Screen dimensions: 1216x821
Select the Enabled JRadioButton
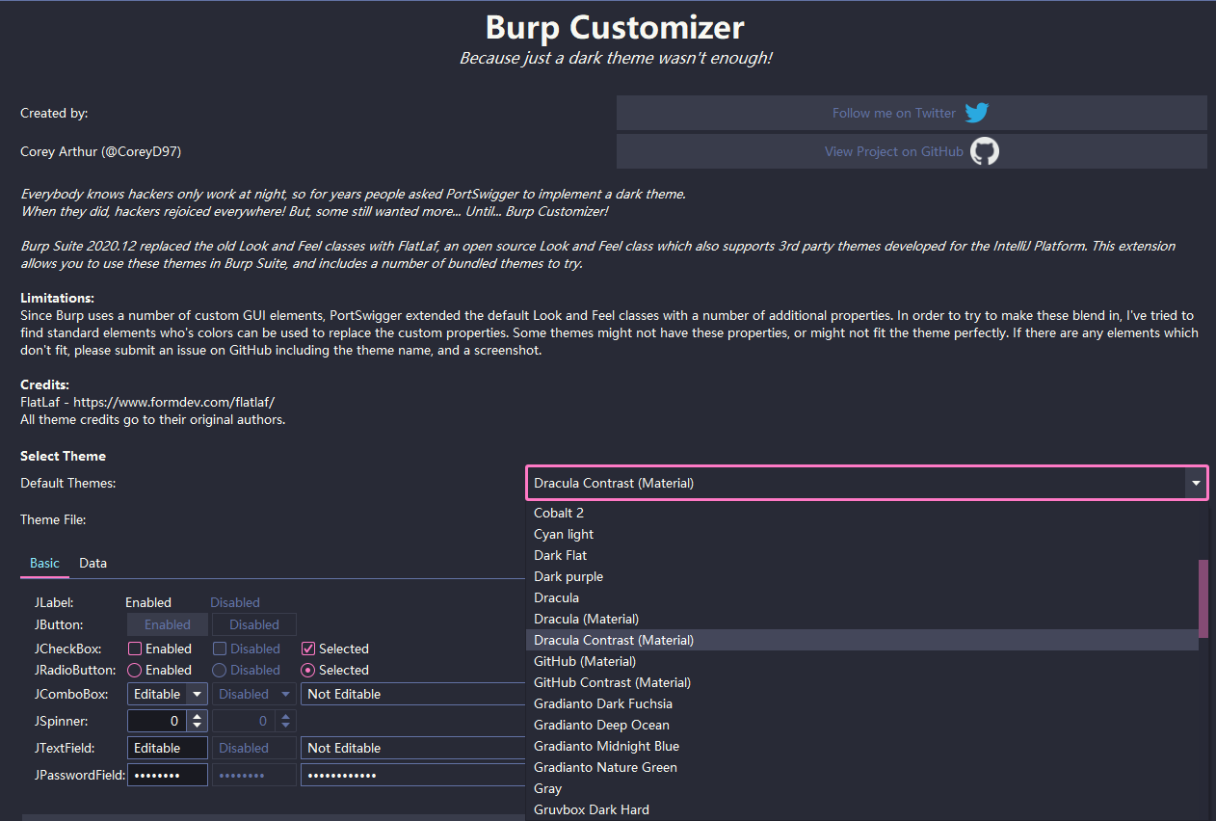(x=134, y=670)
